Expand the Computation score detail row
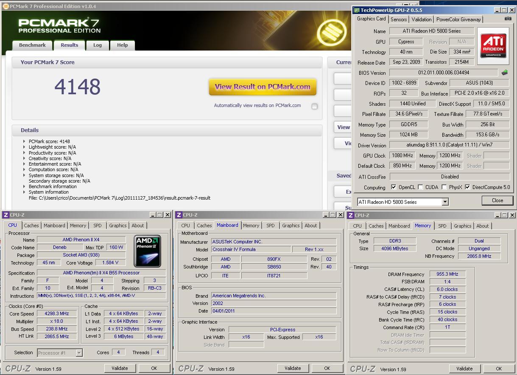The image size is (517, 375). tap(24, 169)
